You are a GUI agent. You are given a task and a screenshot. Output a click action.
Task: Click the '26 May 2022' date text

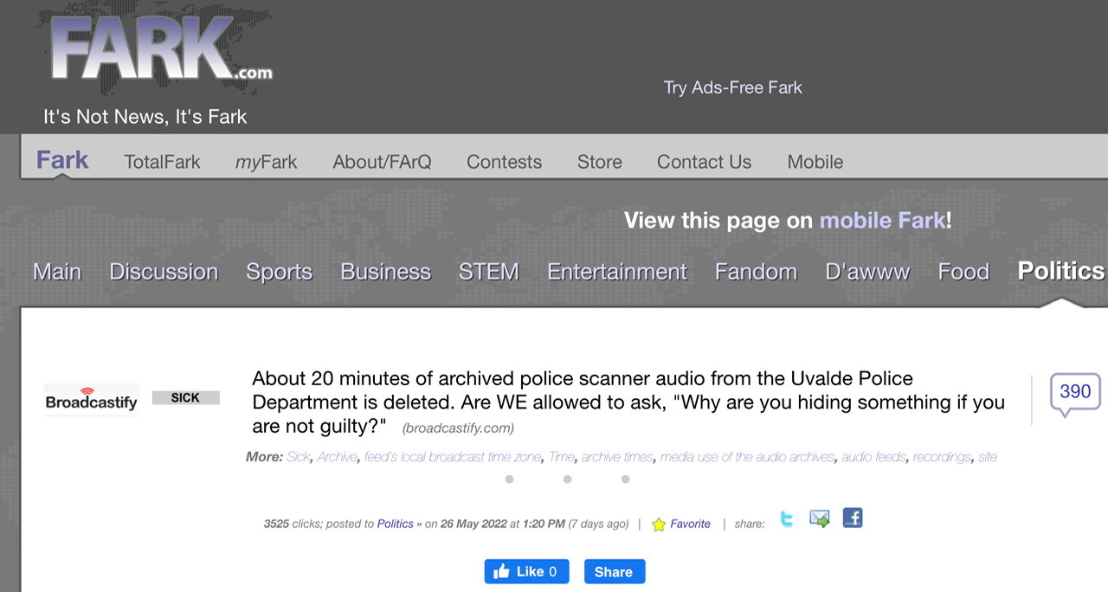[x=473, y=524]
